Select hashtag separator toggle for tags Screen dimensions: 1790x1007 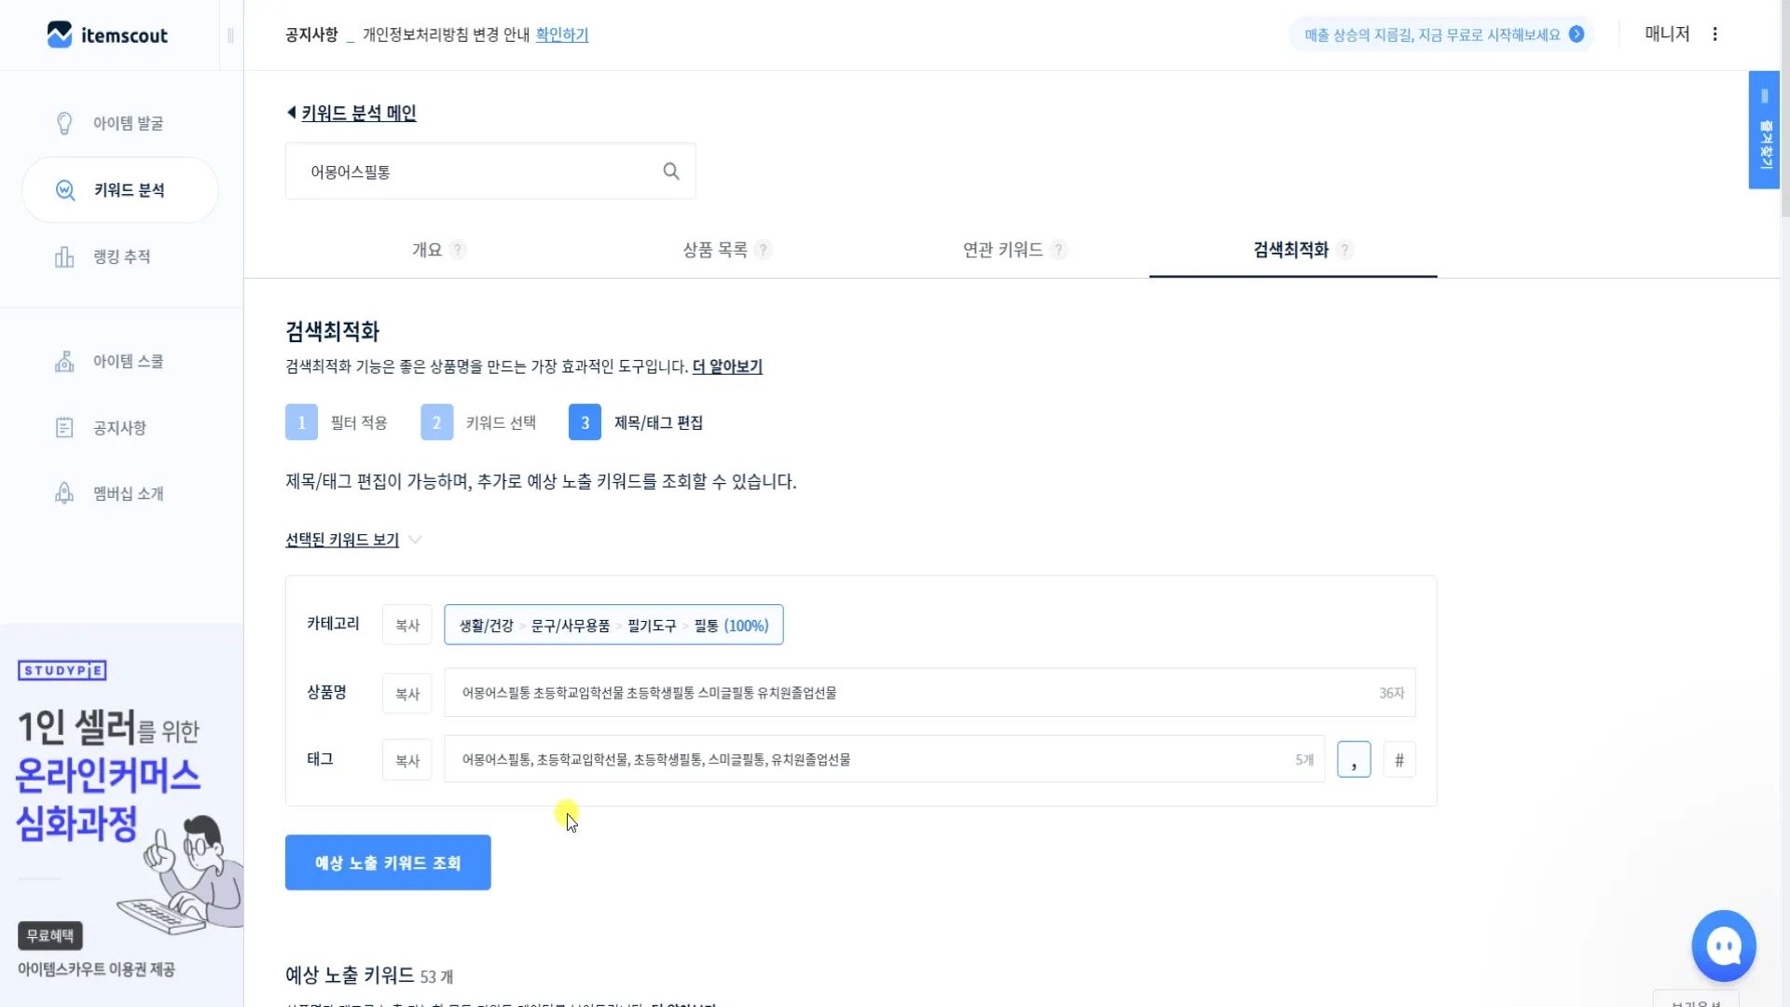(1399, 760)
